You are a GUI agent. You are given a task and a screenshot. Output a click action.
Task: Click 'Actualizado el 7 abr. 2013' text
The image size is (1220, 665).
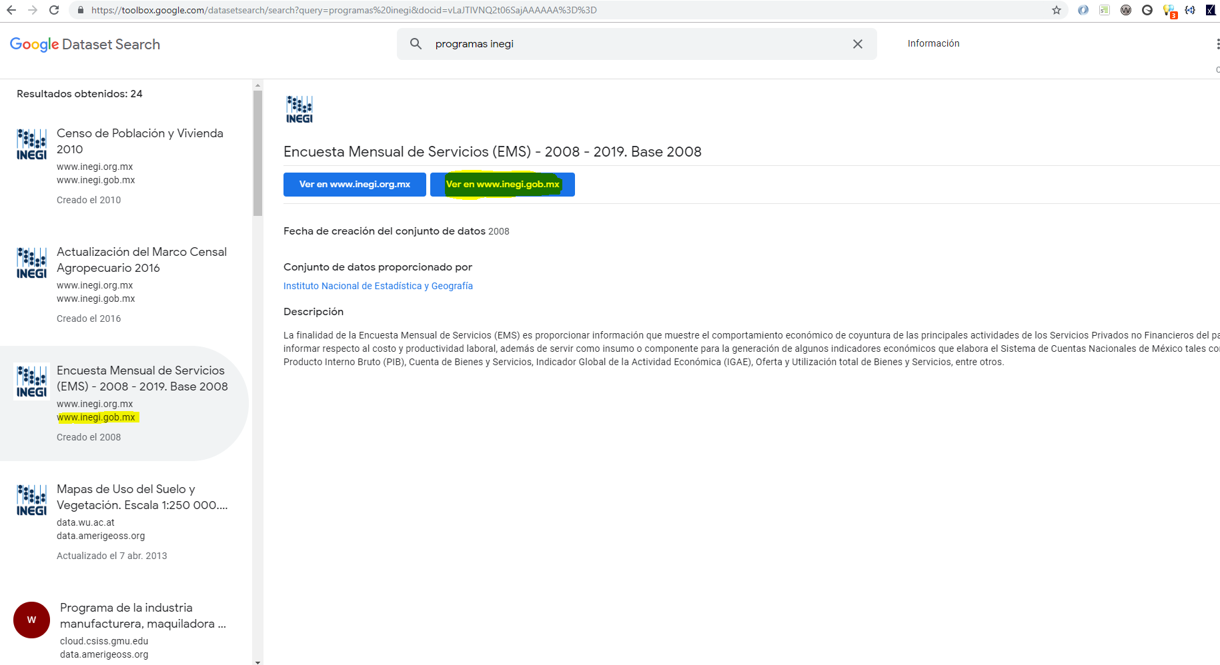[112, 556]
